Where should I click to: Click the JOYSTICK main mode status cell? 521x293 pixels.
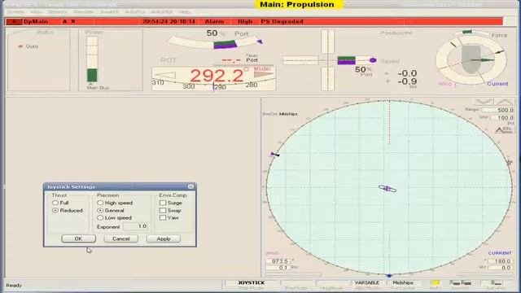[252, 282]
